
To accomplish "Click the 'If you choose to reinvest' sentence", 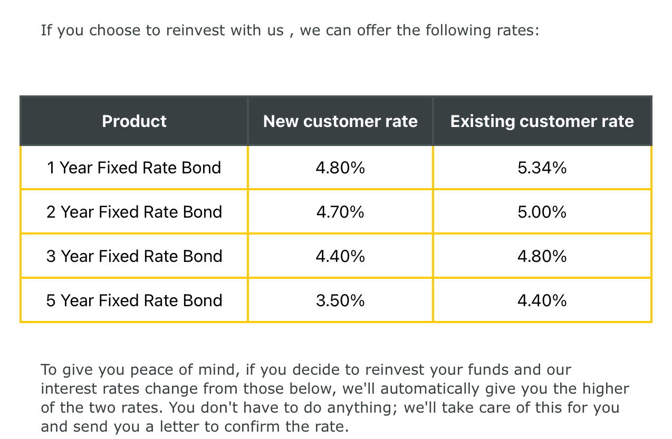I will [290, 31].
